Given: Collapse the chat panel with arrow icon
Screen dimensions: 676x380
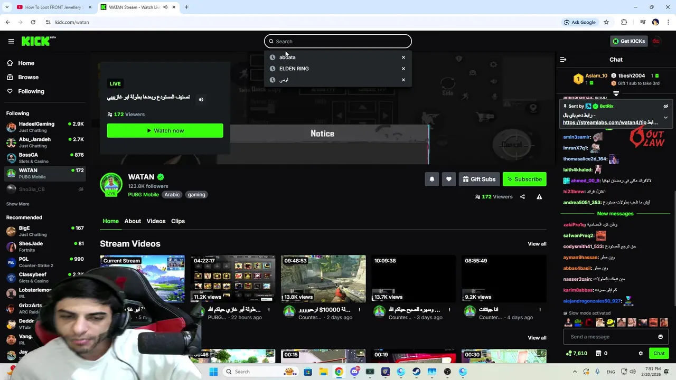Looking at the screenshot, I should 563,60.
